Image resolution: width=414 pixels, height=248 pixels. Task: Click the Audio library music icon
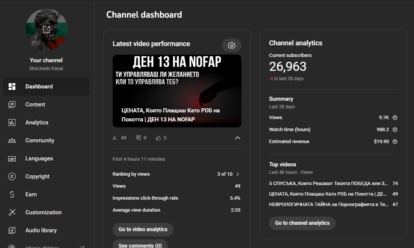coord(12,230)
